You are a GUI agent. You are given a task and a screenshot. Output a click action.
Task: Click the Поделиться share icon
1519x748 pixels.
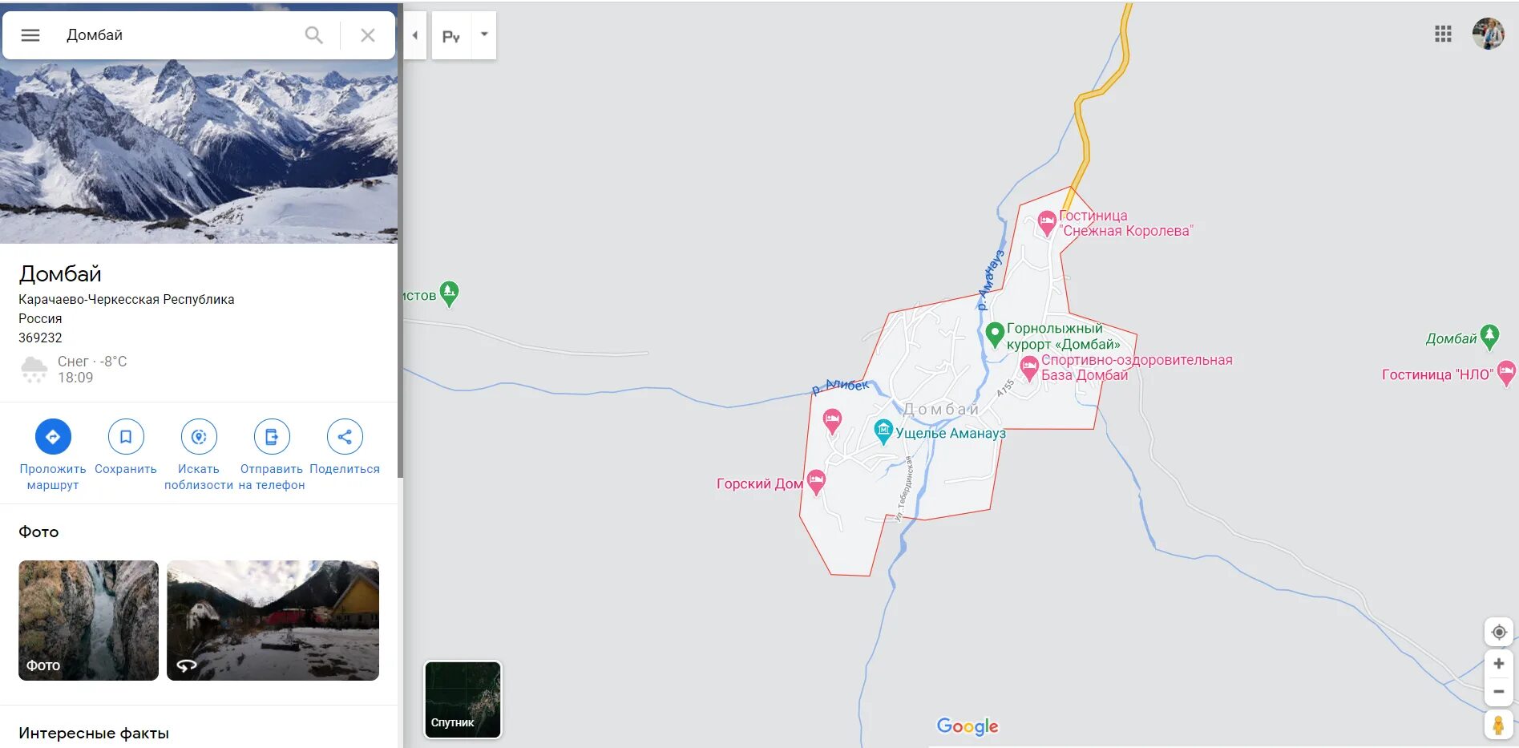(x=345, y=437)
